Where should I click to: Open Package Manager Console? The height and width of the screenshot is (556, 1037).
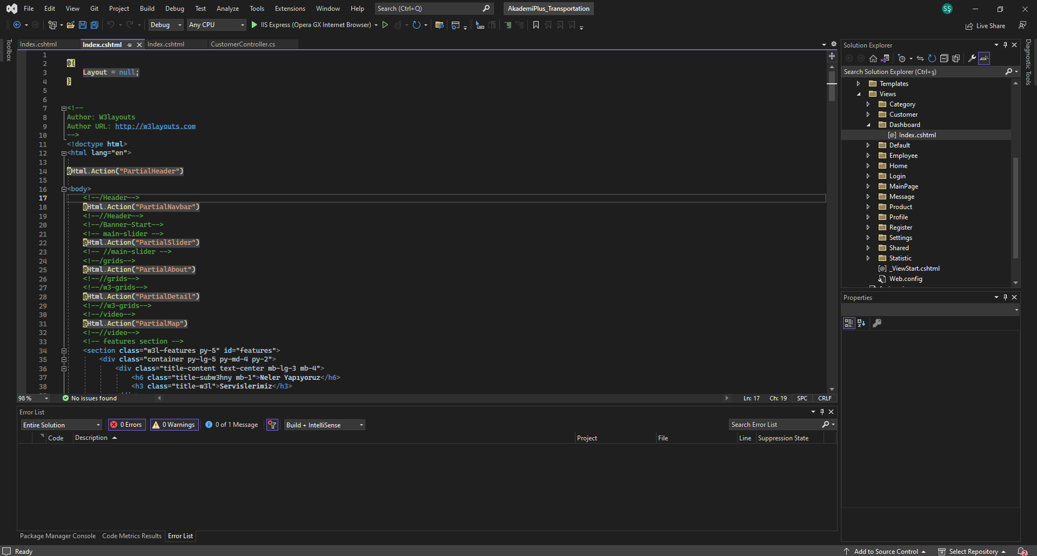point(57,535)
